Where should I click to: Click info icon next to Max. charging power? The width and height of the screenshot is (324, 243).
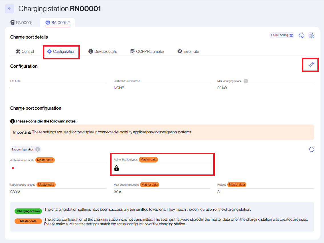(x=246, y=81)
